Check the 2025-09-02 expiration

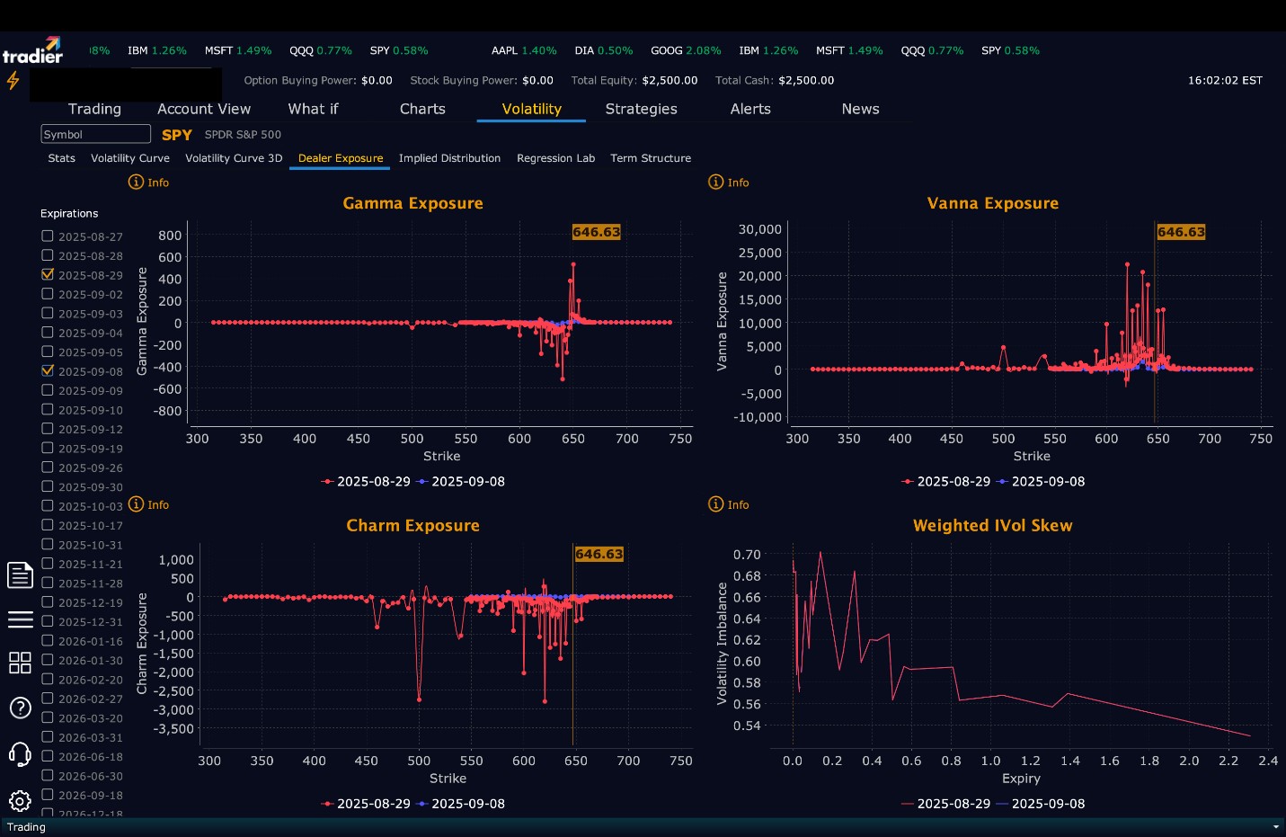click(x=48, y=294)
